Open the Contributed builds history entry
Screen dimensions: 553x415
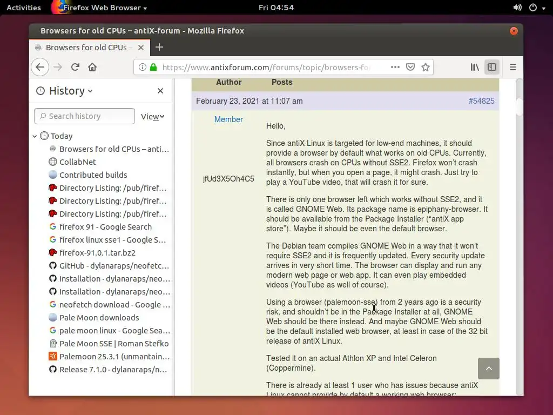(88, 175)
